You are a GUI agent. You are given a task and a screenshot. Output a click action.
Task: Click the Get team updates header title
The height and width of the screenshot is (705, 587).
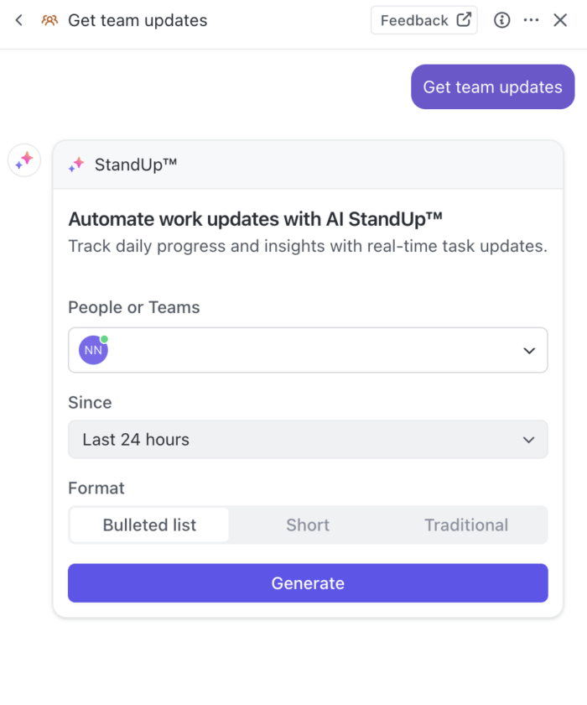click(138, 20)
